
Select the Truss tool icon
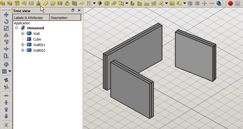154,3
